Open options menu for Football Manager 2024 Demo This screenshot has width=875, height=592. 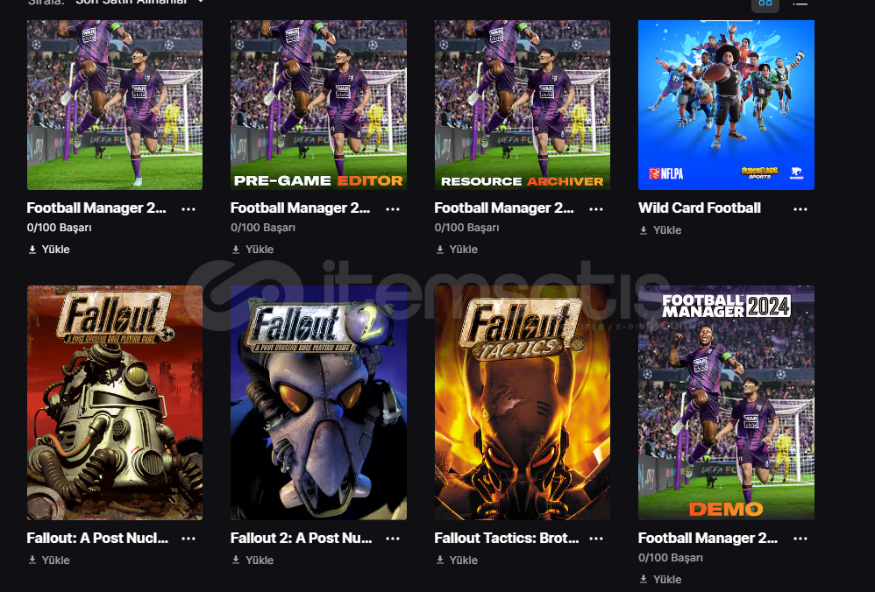[800, 539]
